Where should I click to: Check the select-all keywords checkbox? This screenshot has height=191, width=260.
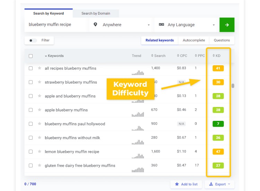tap(31, 56)
